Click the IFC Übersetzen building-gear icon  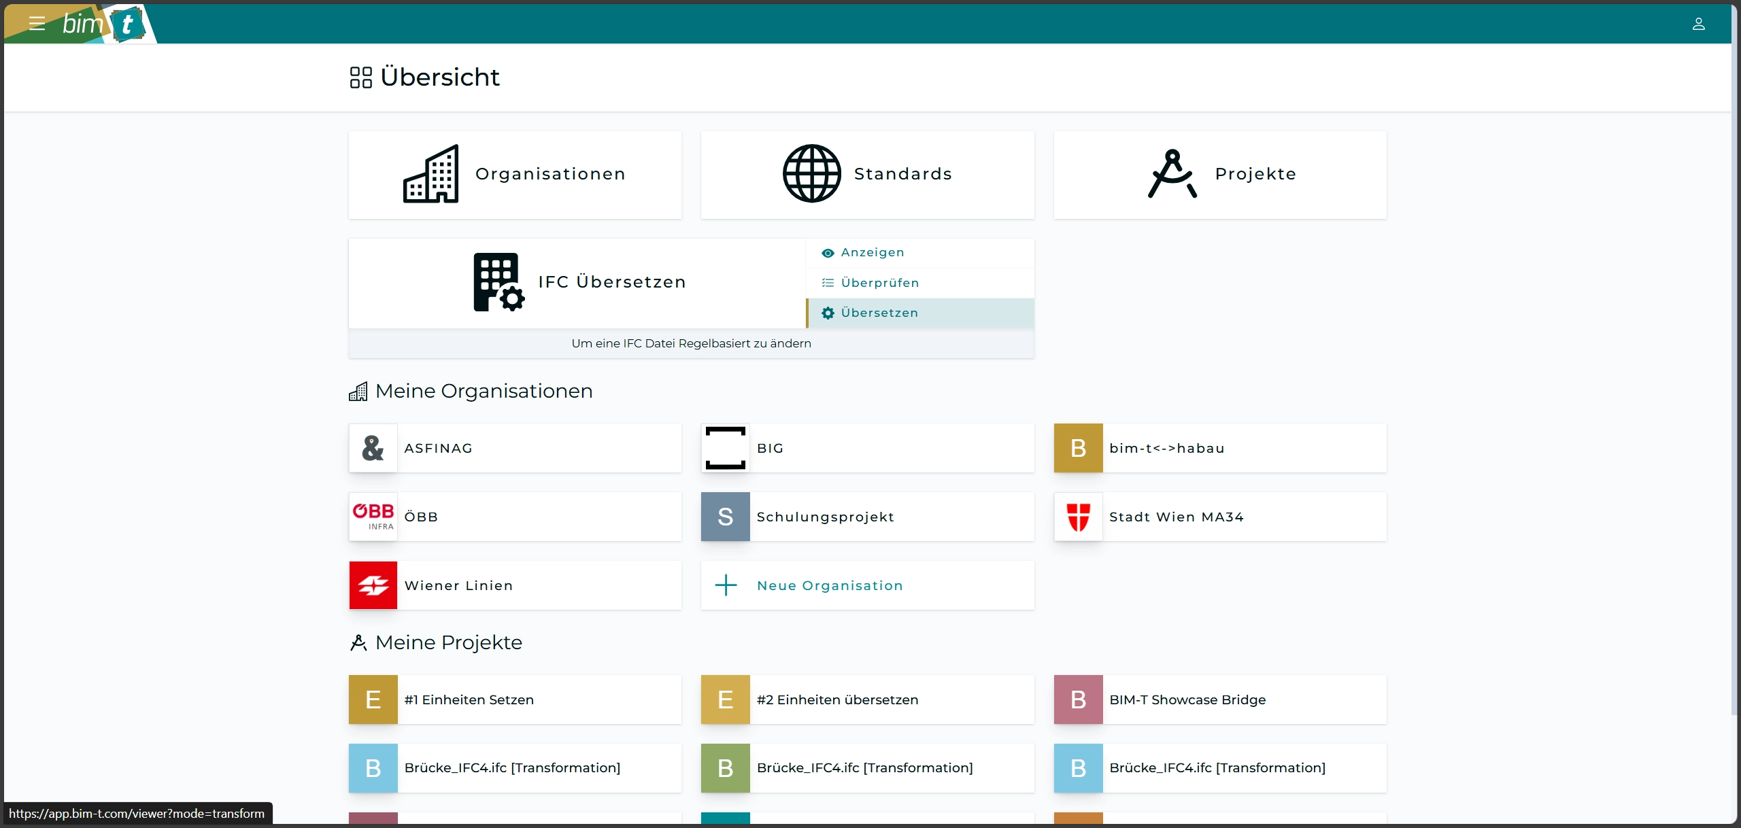pos(498,282)
